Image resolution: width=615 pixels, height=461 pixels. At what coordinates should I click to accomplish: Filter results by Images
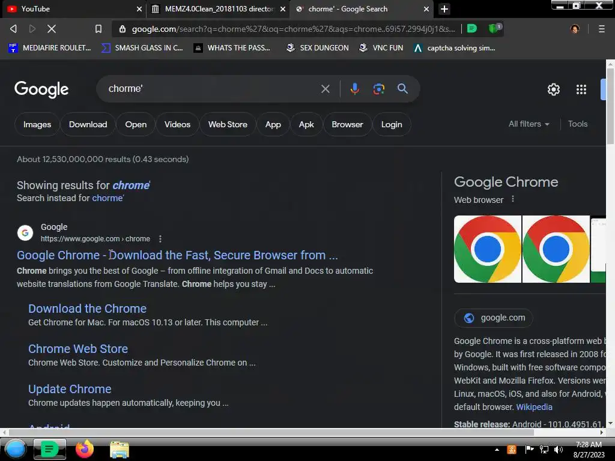coord(37,124)
